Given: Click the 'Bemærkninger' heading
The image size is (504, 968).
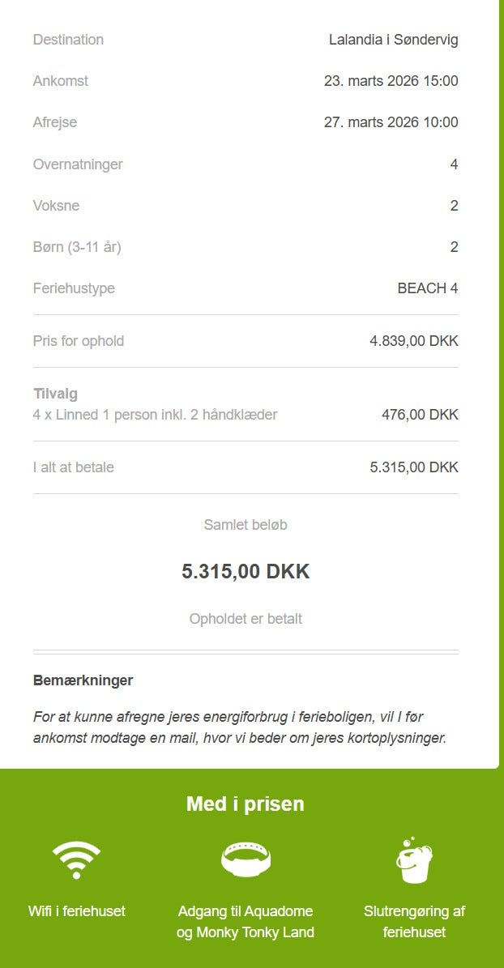Looking at the screenshot, I should pos(83,680).
